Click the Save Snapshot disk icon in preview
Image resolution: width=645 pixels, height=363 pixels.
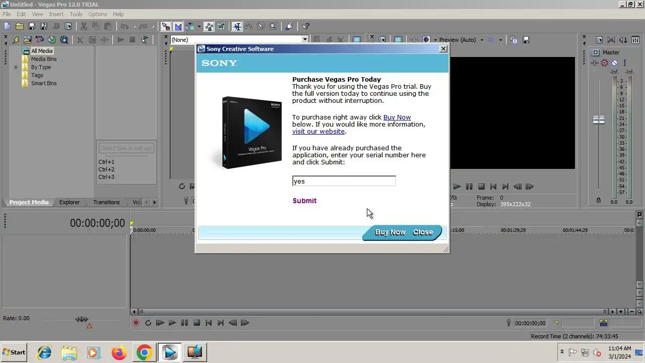(x=526, y=39)
